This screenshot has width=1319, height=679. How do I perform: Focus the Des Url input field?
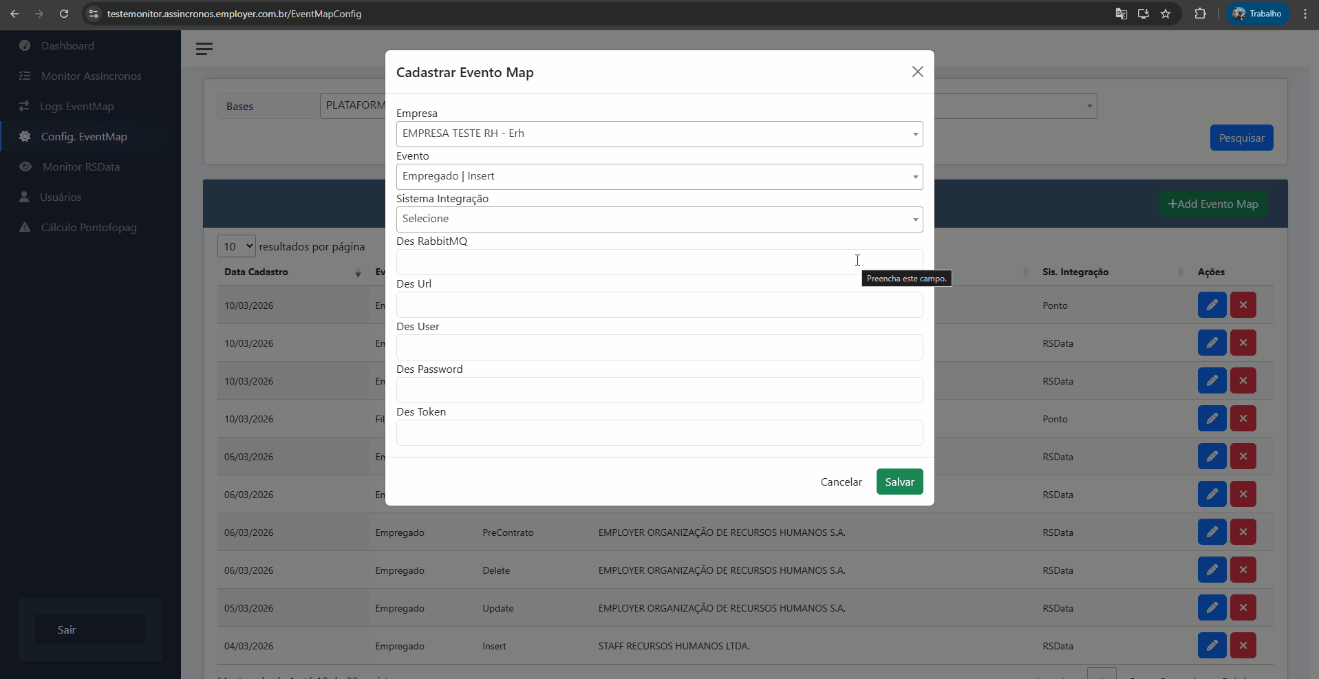click(x=659, y=305)
